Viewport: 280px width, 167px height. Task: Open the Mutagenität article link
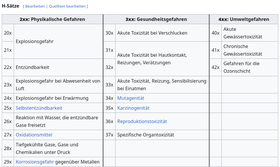pos(131,98)
